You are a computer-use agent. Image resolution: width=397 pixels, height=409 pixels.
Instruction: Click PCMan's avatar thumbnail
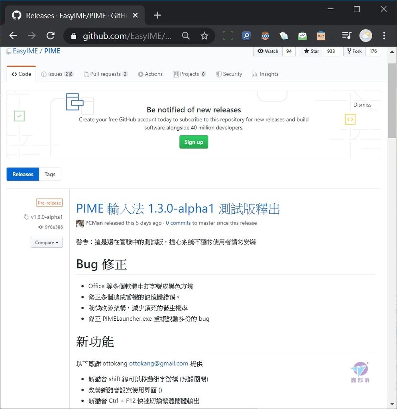(80, 223)
